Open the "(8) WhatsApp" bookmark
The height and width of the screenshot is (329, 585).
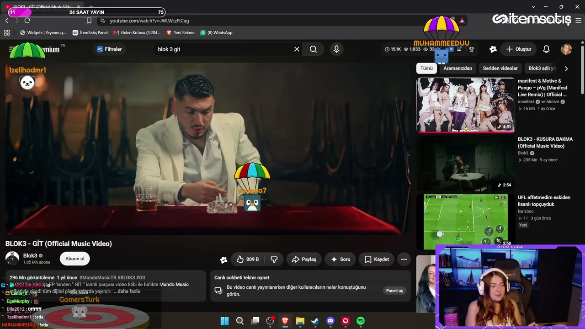216,33
